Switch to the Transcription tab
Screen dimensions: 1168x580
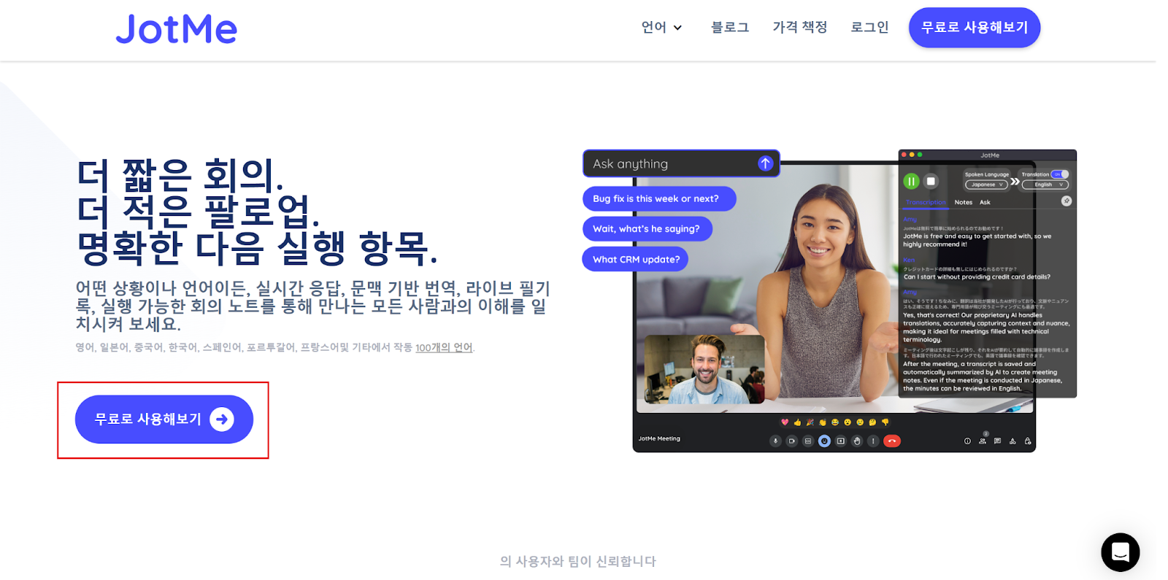[x=926, y=202]
